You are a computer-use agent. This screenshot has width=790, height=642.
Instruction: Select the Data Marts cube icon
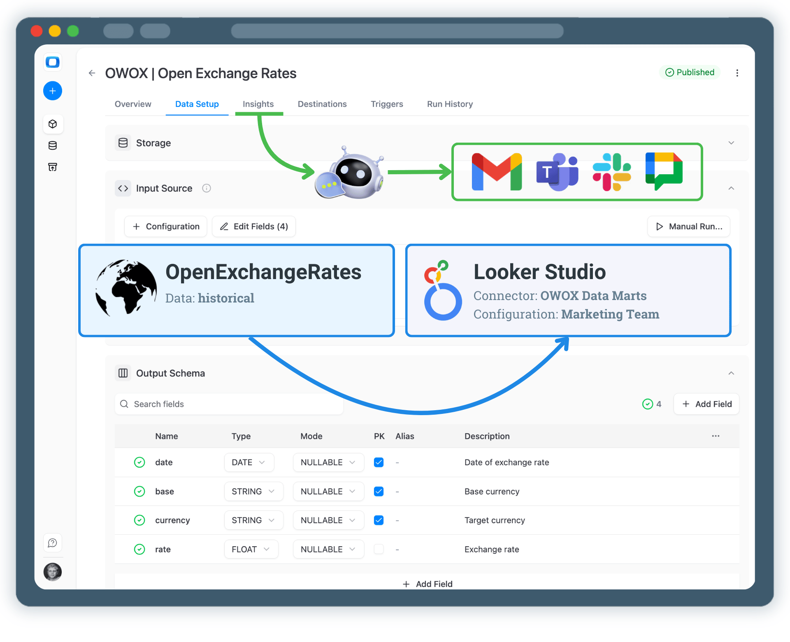click(53, 124)
